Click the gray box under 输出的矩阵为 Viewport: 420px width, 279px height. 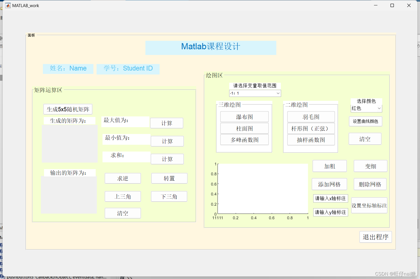[69, 195]
